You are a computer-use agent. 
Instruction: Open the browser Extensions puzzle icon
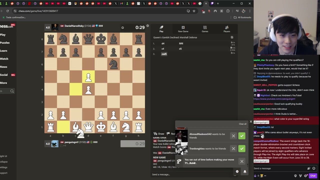click(228, 11)
